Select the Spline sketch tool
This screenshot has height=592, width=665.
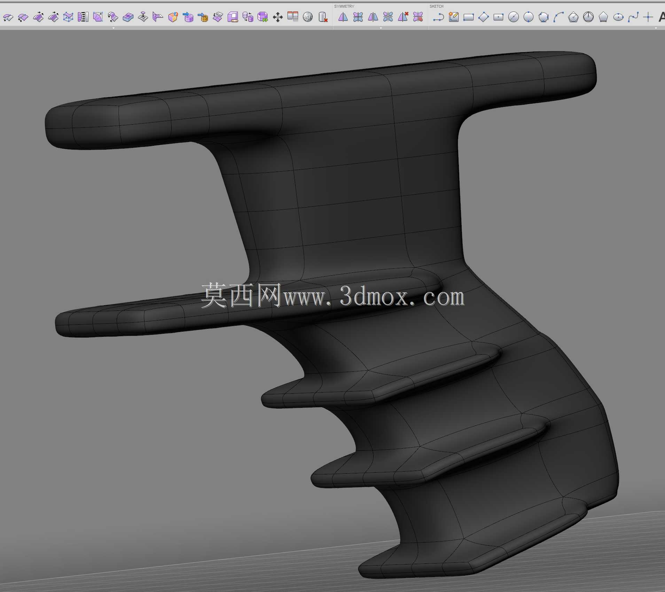click(633, 17)
